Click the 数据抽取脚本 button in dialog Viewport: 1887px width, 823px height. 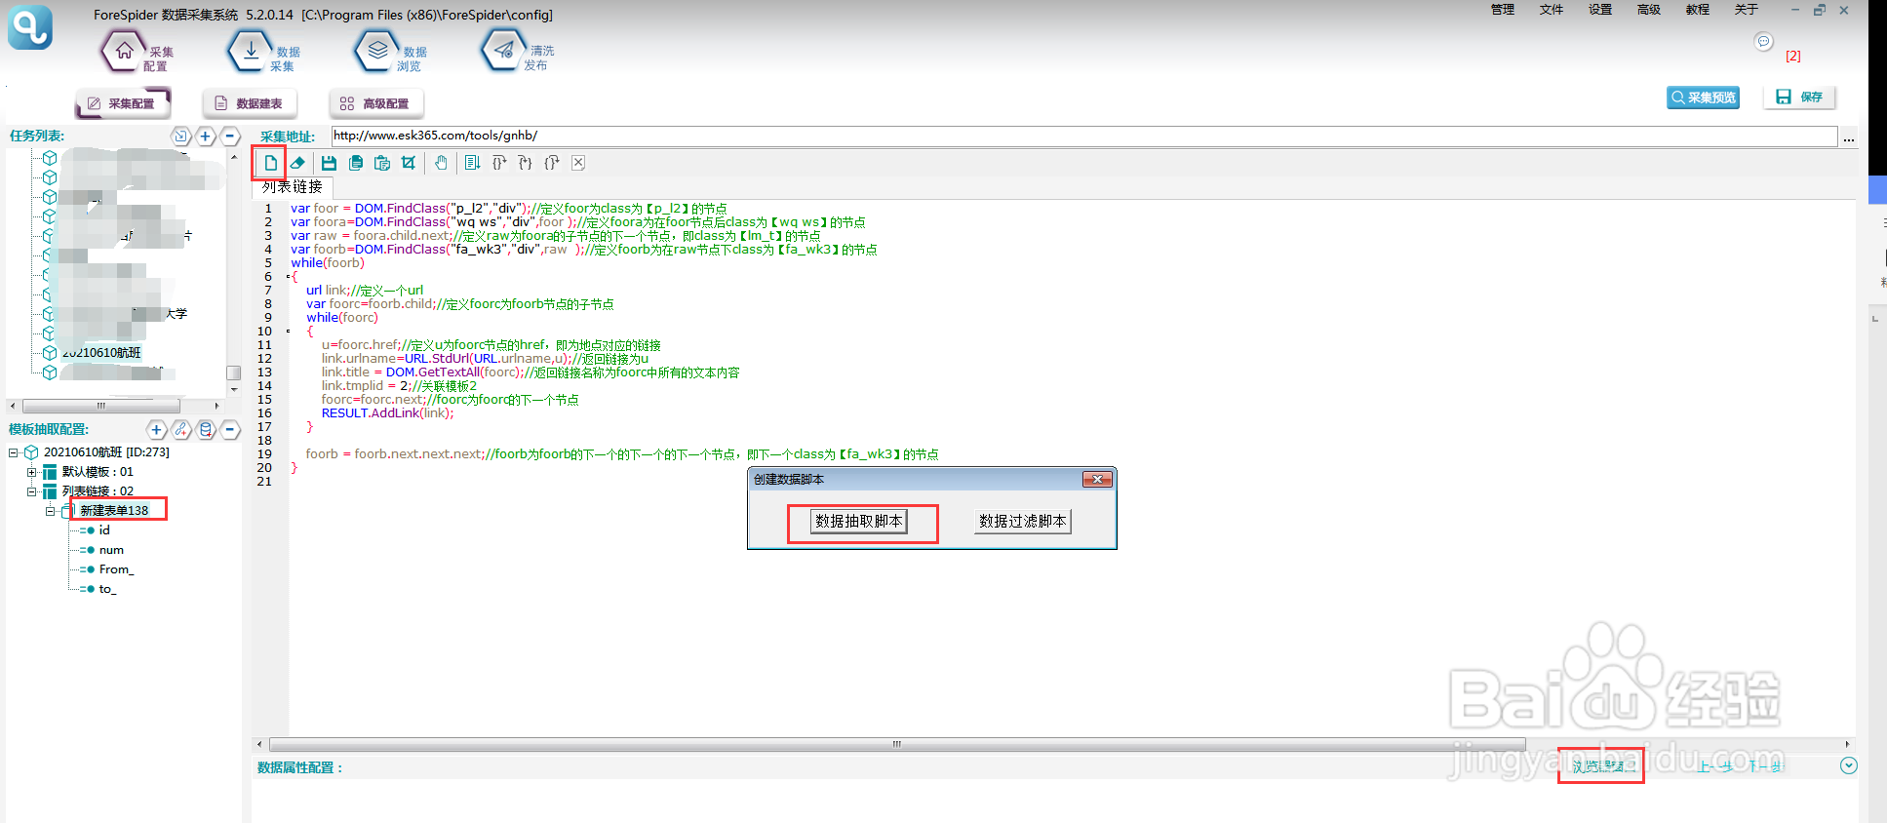pos(859,522)
